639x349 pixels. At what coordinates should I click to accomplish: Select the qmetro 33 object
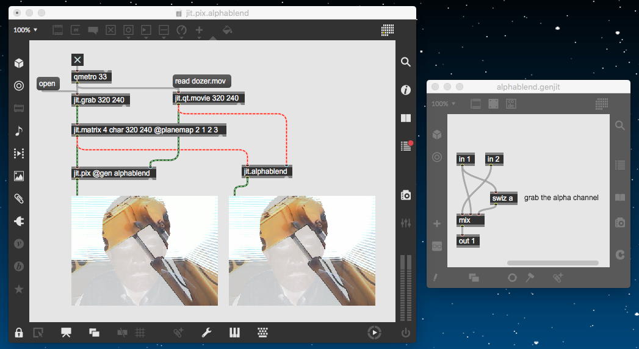92,76
